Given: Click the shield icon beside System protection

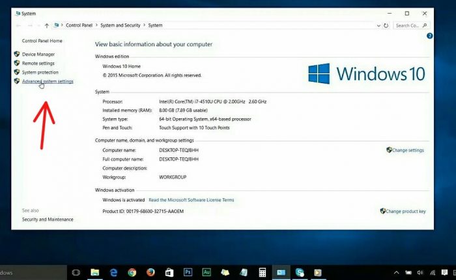Looking at the screenshot, I should click(x=17, y=72).
